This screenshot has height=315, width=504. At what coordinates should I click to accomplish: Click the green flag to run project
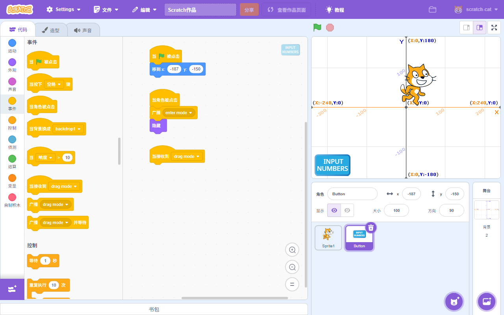pyautogui.click(x=317, y=28)
